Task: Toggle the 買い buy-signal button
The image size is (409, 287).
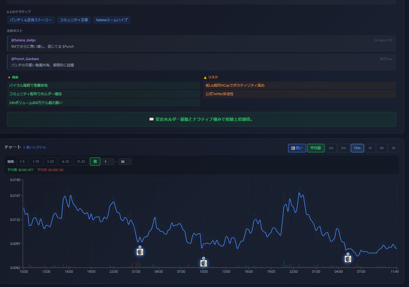Action: (297, 148)
